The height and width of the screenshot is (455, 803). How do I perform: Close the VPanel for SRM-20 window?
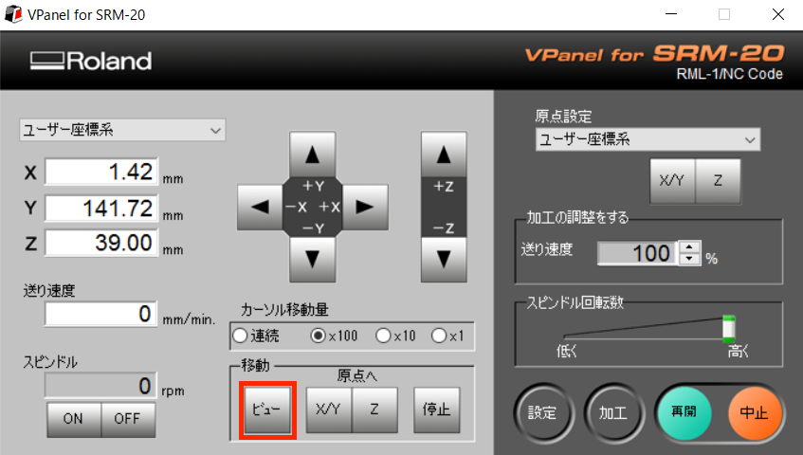point(778,14)
